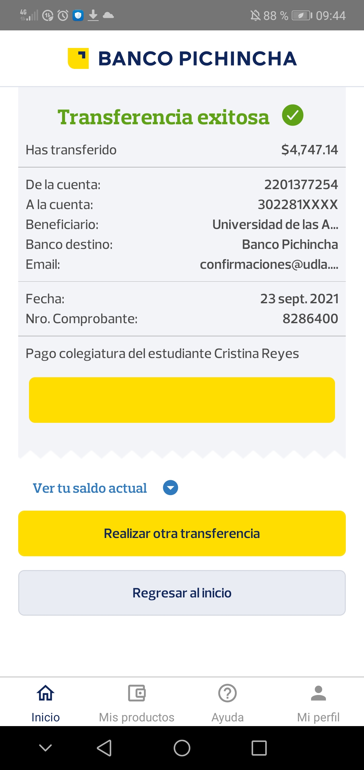Switch to Ayuda tab label

(x=227, y=717)
